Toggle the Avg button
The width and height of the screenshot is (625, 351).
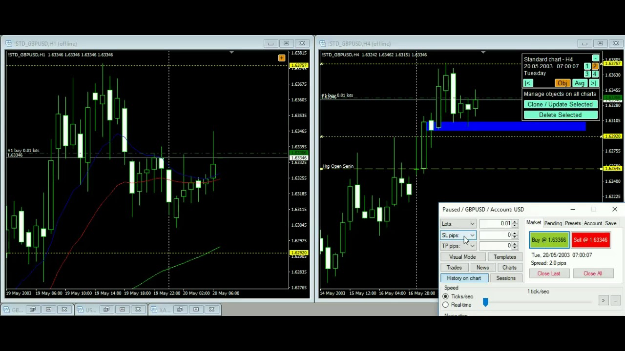[579, 83]
